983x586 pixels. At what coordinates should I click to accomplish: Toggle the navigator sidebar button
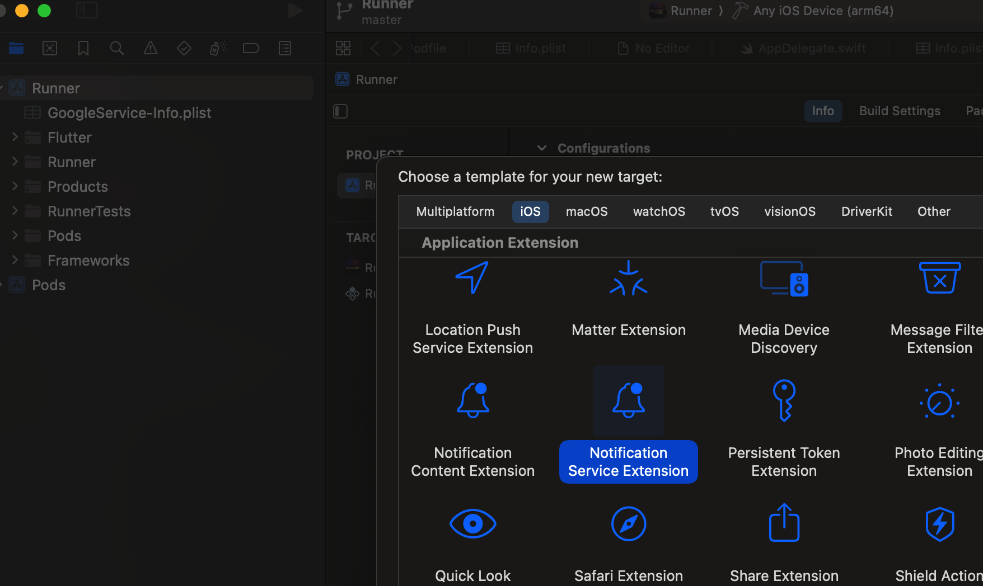pos(87,10)
